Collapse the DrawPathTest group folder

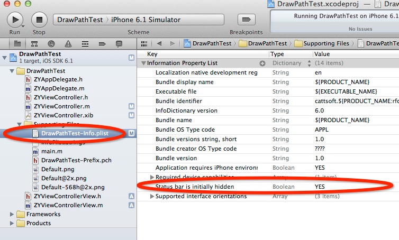click(x=12, y=71)
